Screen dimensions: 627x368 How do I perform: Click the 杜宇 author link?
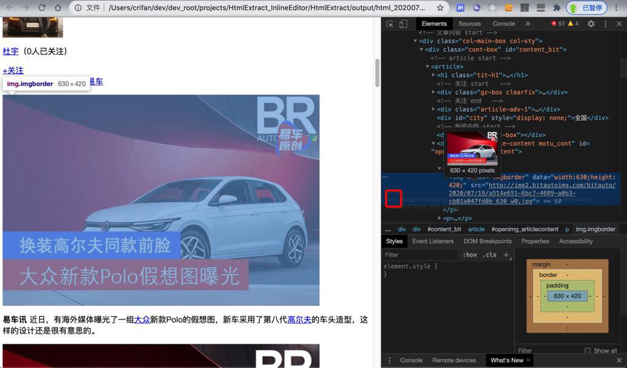click(x=11, y=51)
